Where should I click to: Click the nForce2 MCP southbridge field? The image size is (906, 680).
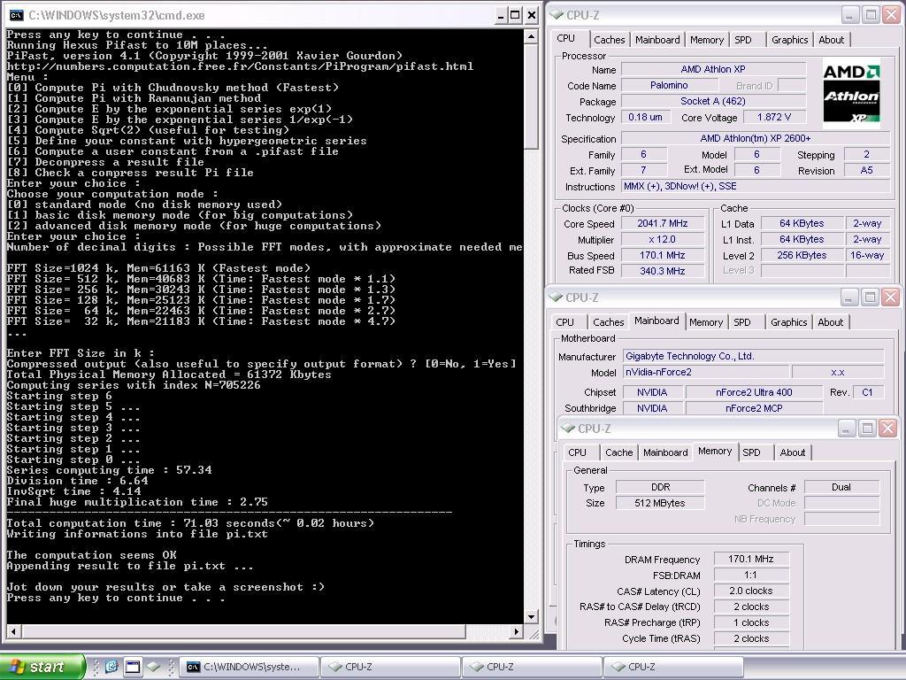(x=754, y=408)
